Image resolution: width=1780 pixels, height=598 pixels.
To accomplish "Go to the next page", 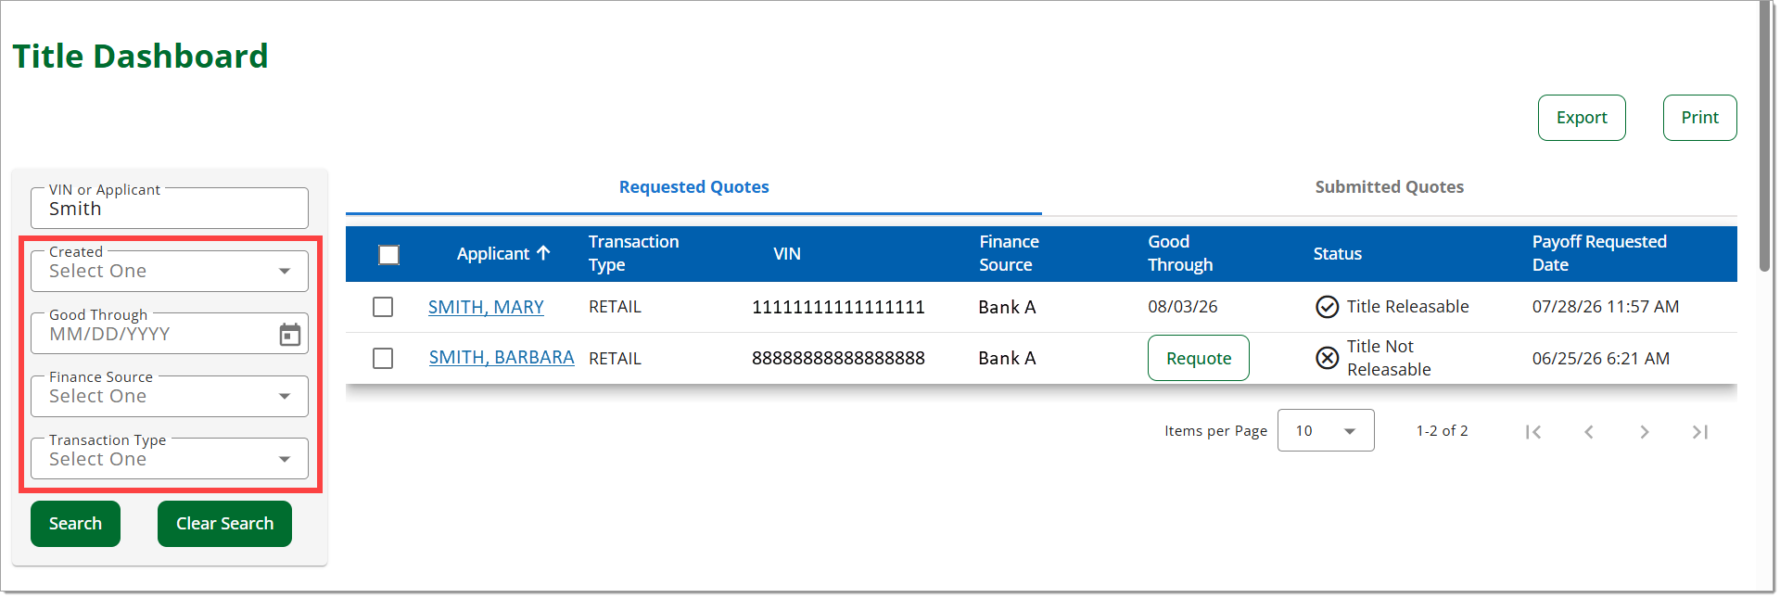I will click(1645, 432).
